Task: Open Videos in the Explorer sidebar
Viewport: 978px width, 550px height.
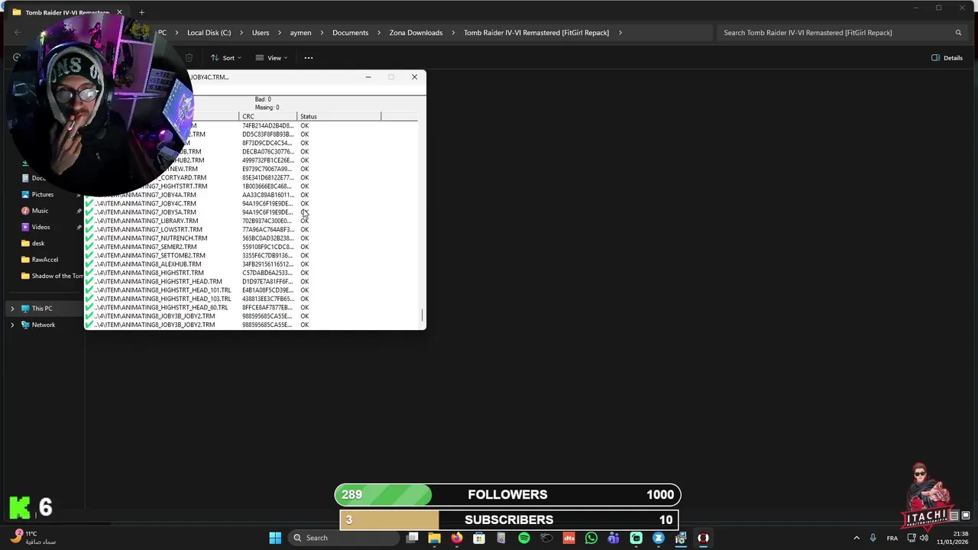Action: pos(40,227)
